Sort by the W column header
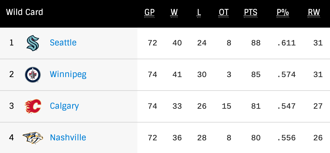Screen dimensions: 330x153 click(174, 12)
